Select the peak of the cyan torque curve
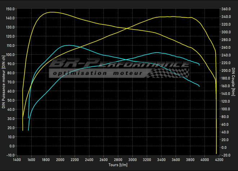This screenshot has width=238, height=171. 68,45
